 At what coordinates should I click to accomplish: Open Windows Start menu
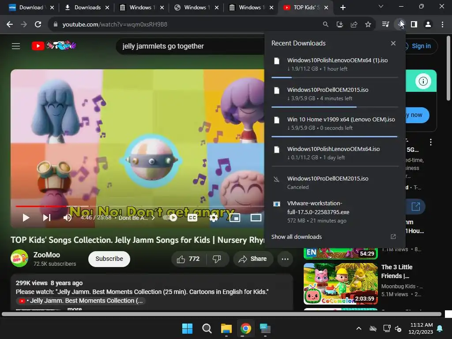tap(187, 328)
